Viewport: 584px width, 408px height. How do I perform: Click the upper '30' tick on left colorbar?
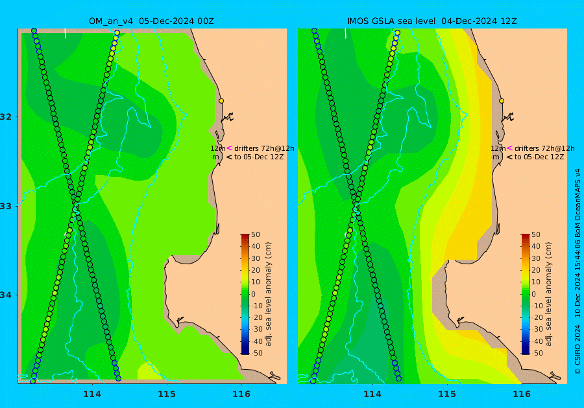[x=256, y=258]
